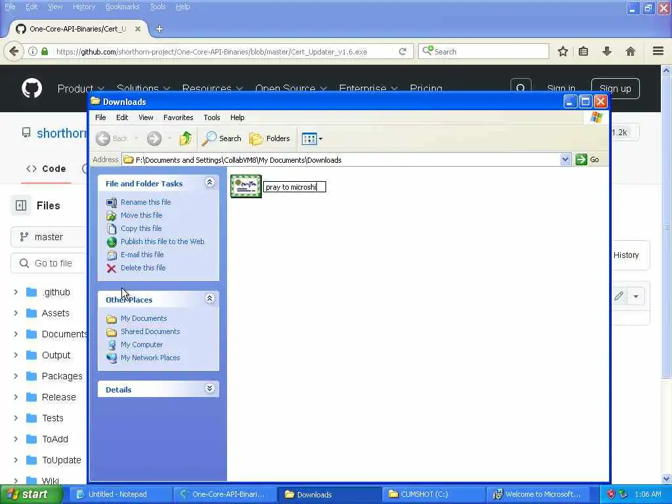
Task: Select the ToUpdate folder in tree
Action: [x=61, y=460]
